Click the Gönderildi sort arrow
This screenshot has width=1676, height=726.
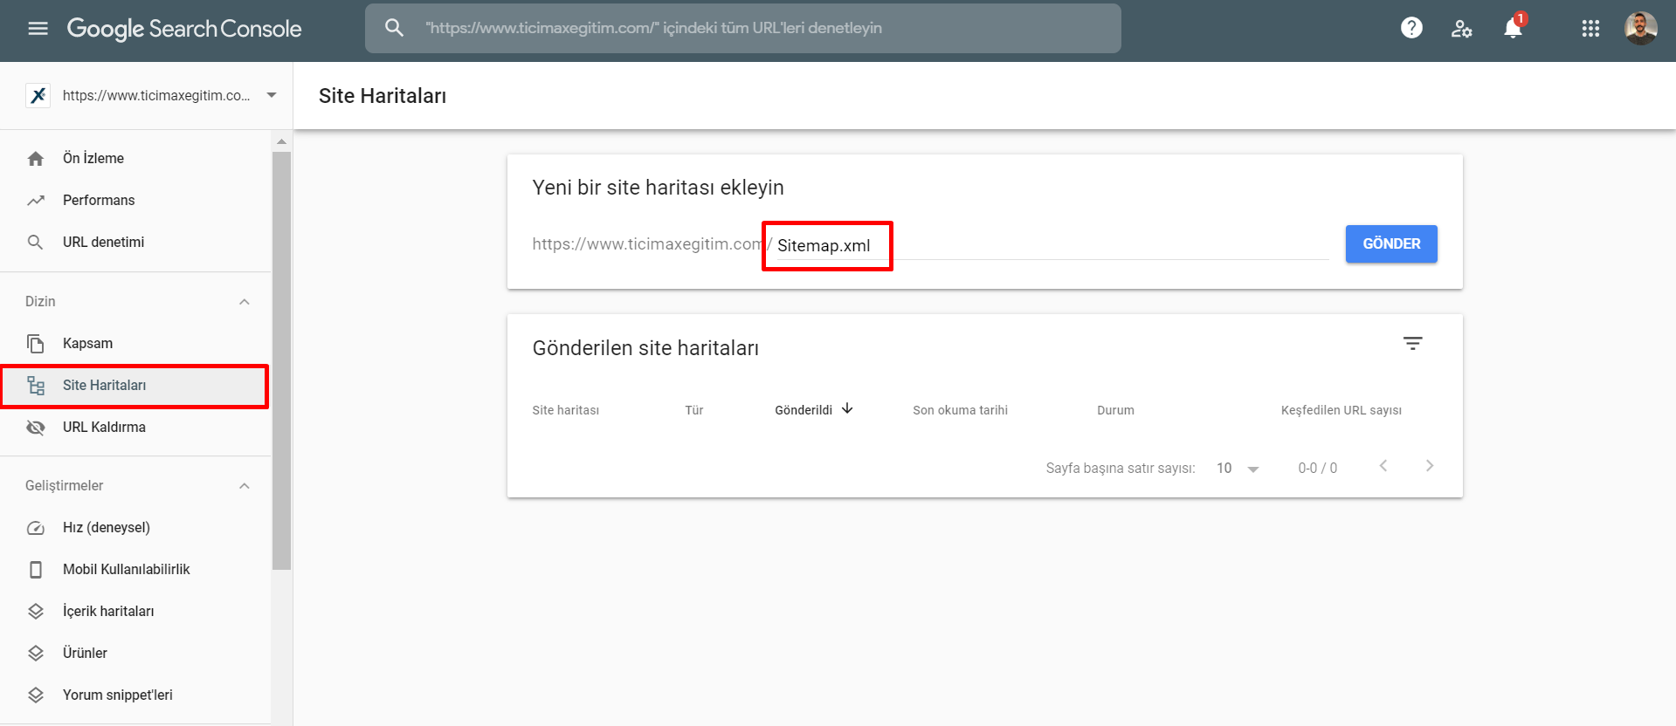pos(847,408)
